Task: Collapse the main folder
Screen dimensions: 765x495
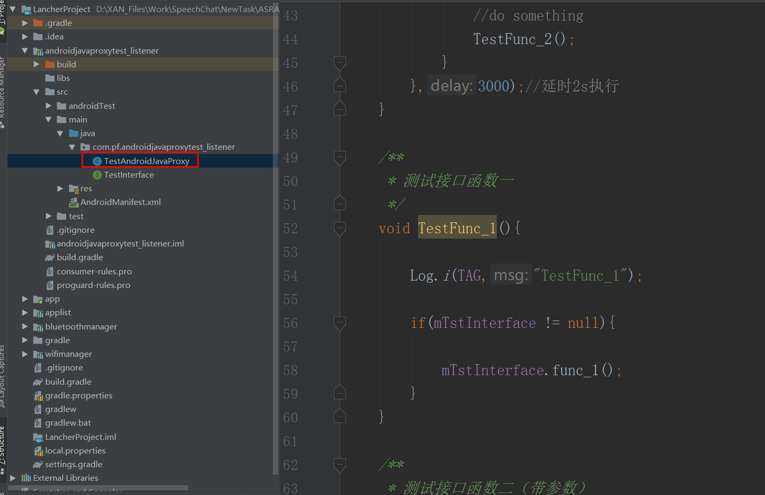Action: 48,119
